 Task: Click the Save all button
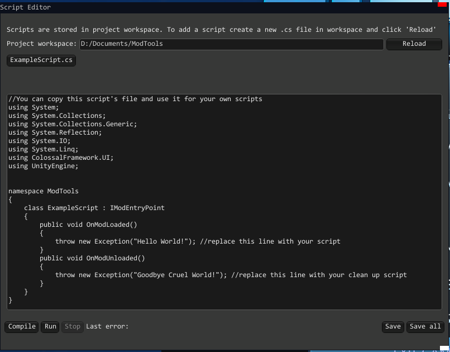(x=425, y=327)
